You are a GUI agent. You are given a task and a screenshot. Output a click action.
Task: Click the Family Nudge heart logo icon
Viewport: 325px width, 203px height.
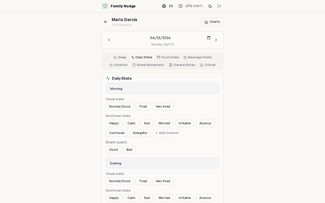(x=105, y=6)
